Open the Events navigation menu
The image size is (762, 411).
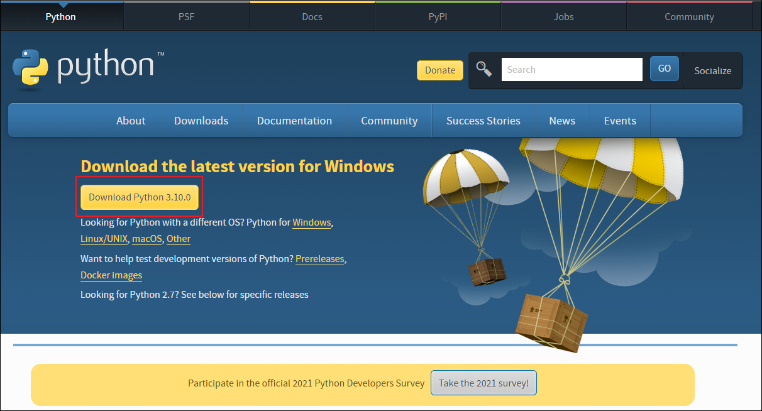[x=620, y=121]
